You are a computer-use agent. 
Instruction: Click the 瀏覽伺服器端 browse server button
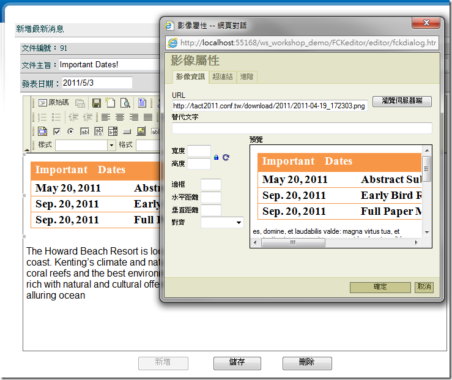(x=401, y=102)
